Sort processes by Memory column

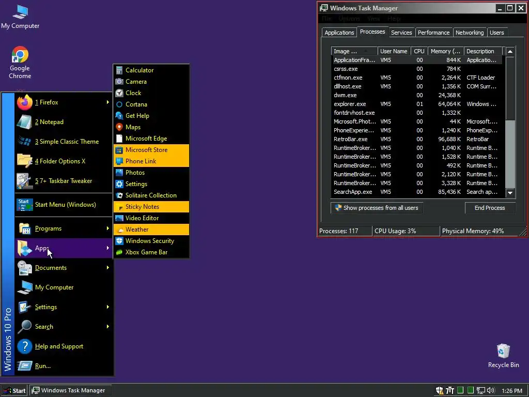coord(446,51)
